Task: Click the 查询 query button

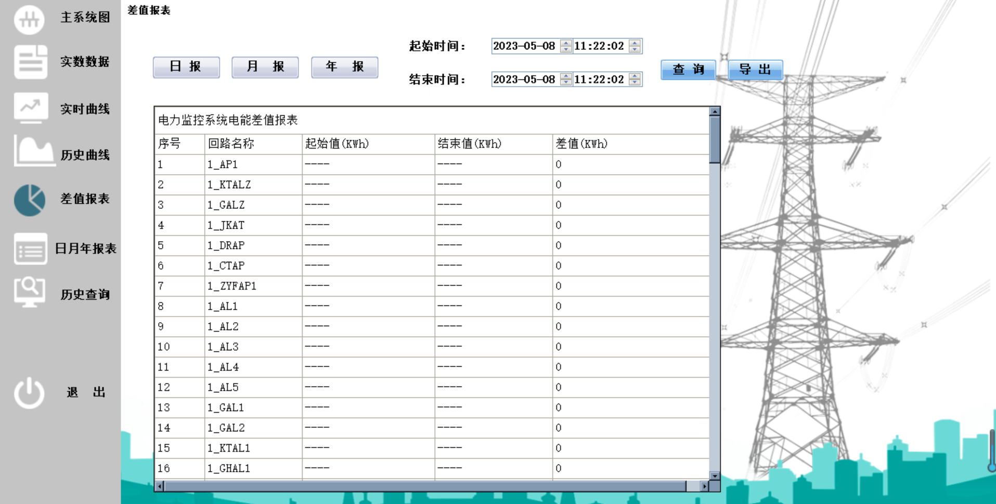Action: (688, 70)
